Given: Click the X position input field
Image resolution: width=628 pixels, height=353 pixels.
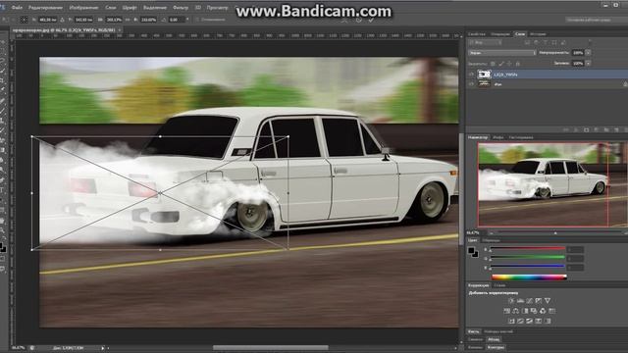Looking at the screenshot, I should coord(48,20).
